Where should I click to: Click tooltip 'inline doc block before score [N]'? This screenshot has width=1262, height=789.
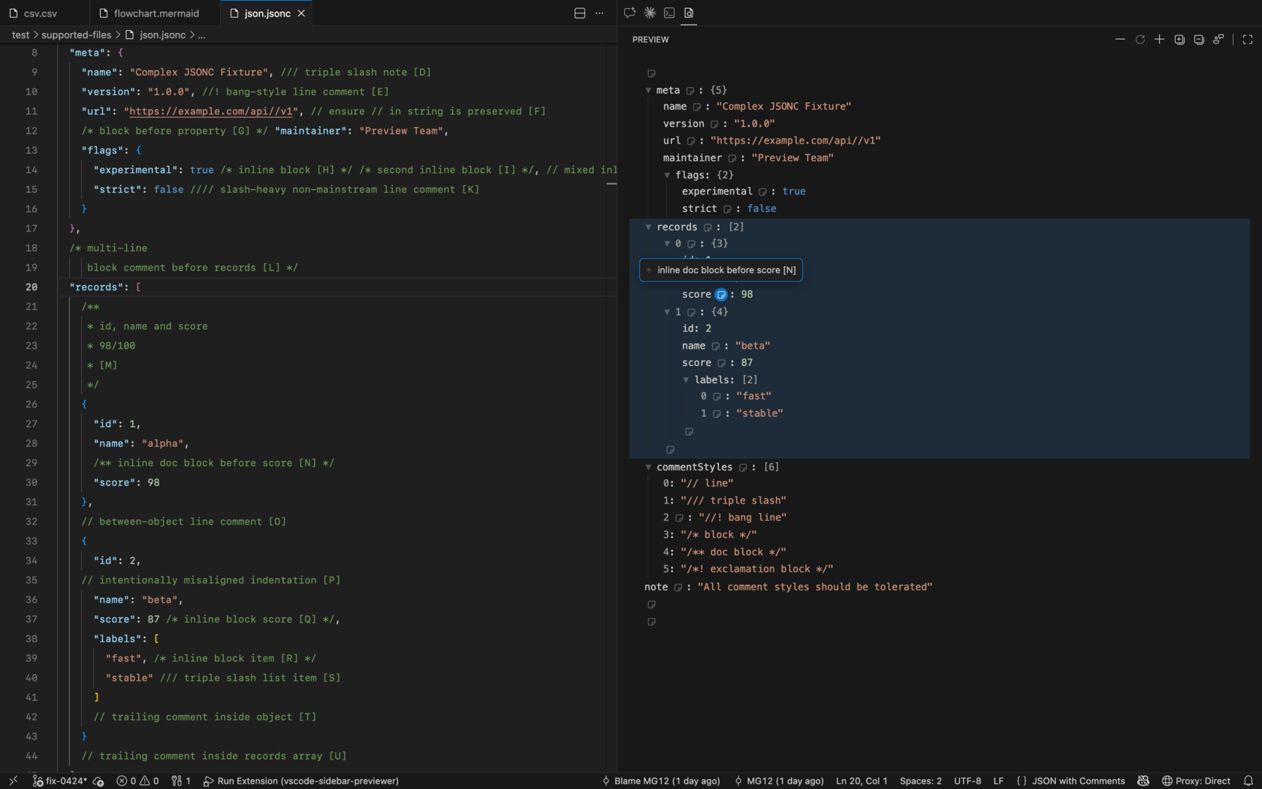coord(721,270)
